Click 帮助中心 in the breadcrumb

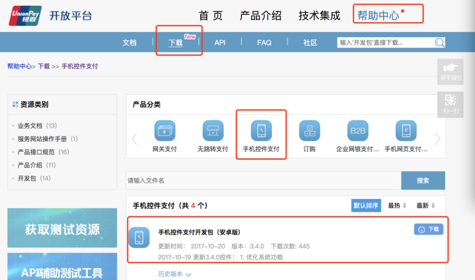(x=20, y=66)
